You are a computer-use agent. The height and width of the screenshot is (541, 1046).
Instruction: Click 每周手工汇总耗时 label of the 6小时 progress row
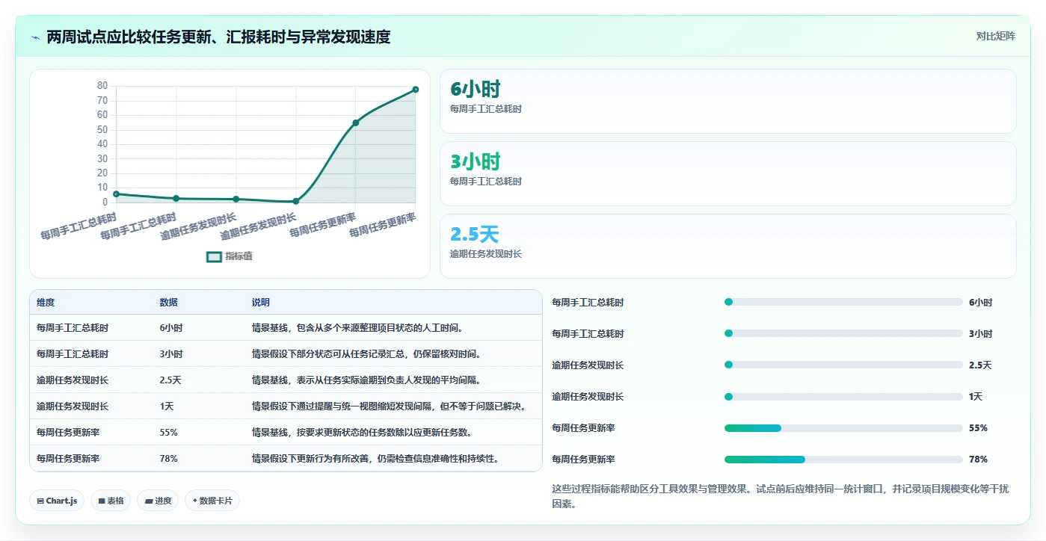[x=588, y=303]
